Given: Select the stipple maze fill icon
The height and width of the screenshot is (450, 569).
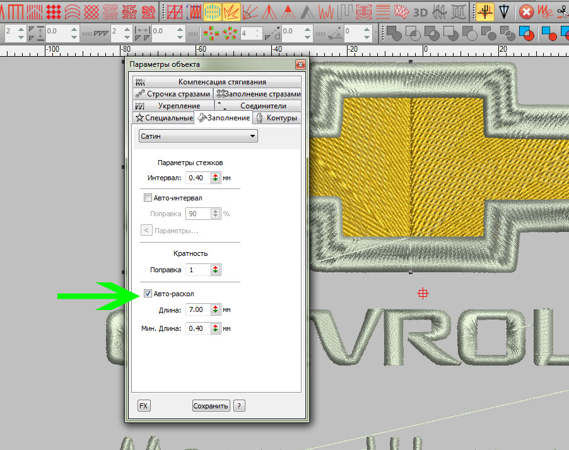Looking at the screenshot, I should (110, 12).
